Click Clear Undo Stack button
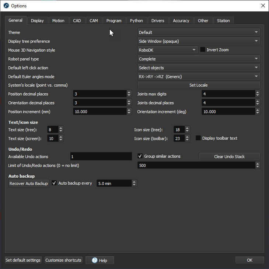This screenshot has width=269, height=269. [230, 157]
